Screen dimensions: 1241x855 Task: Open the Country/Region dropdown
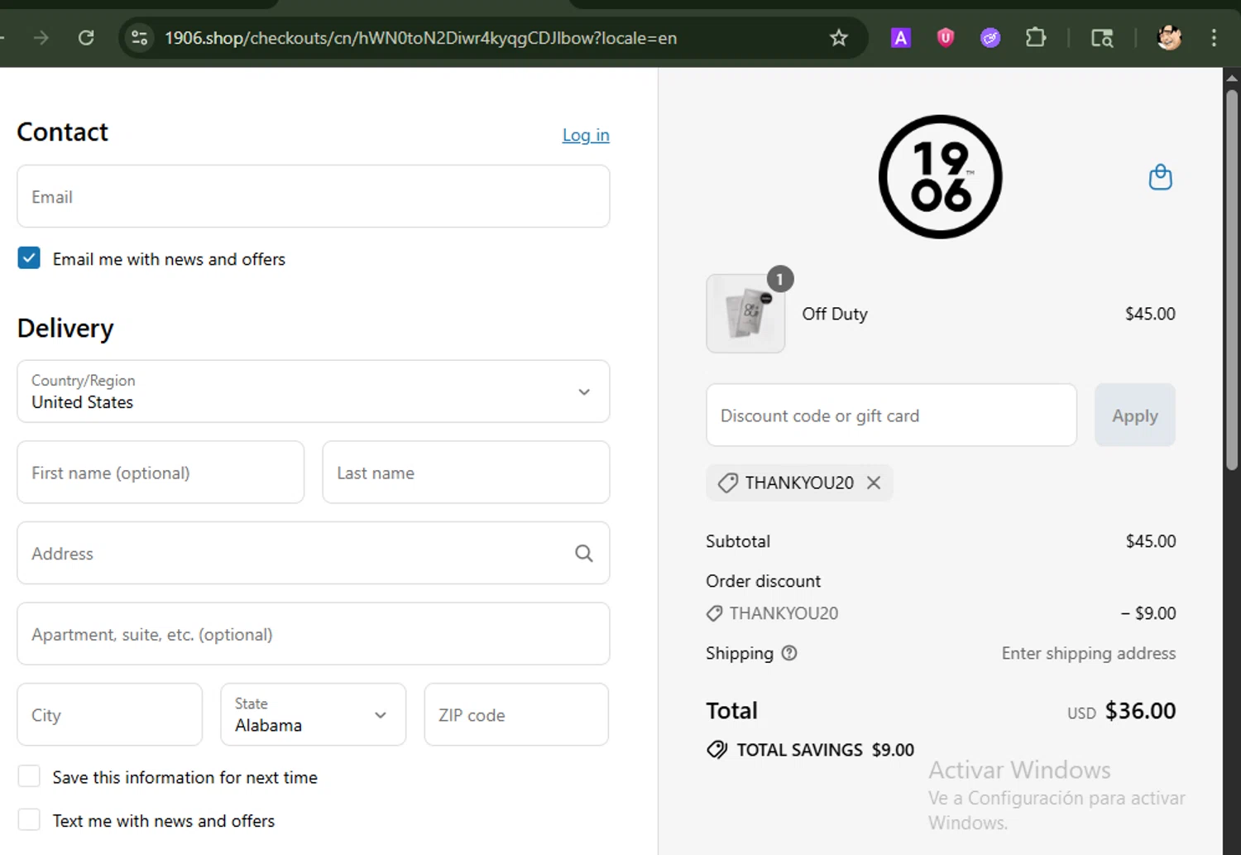coord(314,391)
